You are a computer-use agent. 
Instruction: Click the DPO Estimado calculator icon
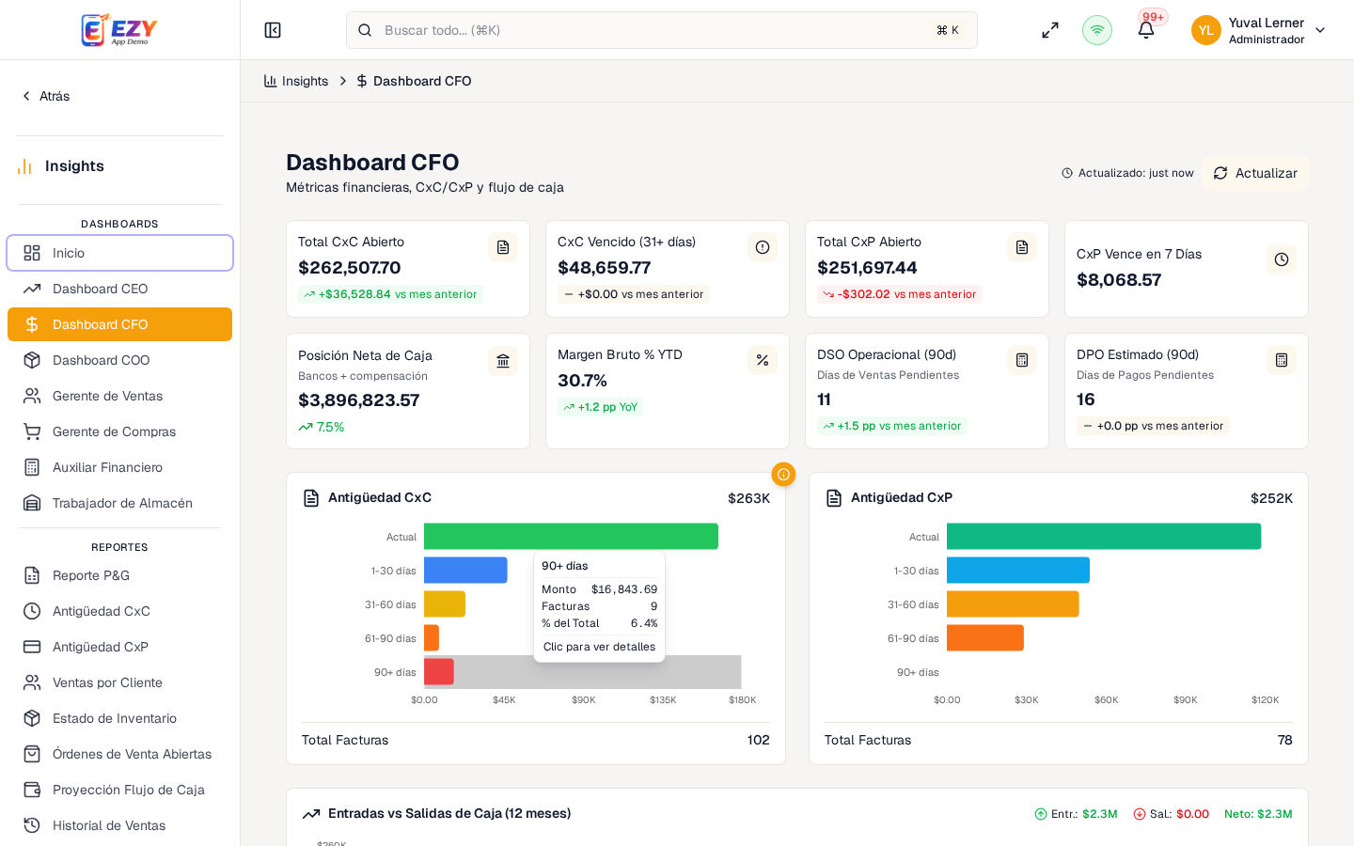[1282, 360]
